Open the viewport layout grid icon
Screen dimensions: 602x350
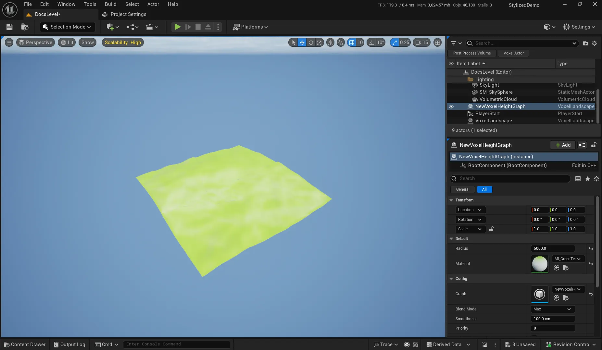coord(437,42)
